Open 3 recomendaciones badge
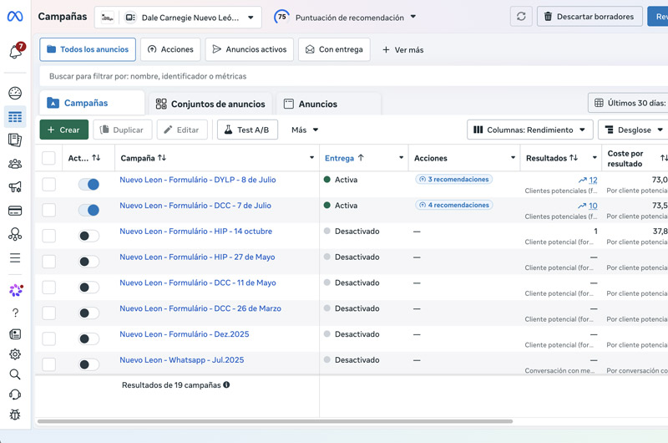Viewport: 668px width, 443px height. pyautogui.click(x=453, y=179)
